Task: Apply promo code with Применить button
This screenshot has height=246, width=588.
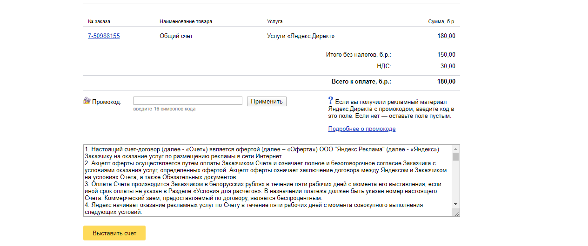Action: pos(267,101)
